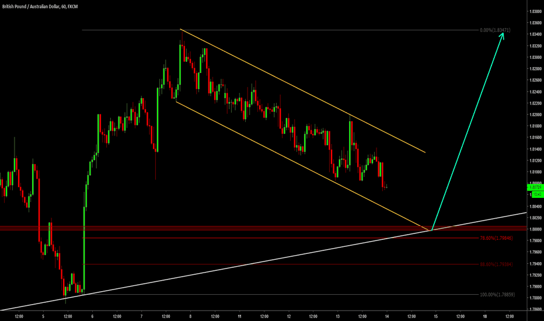
Task: Click the green current price tag 1.80729
Action: 536,187
